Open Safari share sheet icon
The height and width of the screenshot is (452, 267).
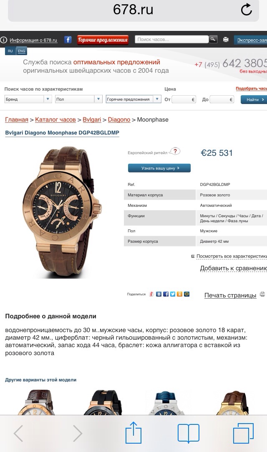[133, 432]
